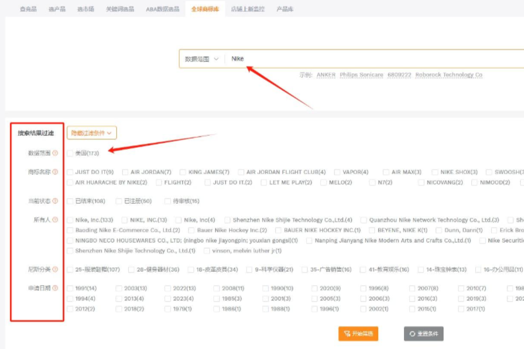Click the 搜索结果过滤 heading text
This screenshot has width=524, height=349.
[36, 133]
